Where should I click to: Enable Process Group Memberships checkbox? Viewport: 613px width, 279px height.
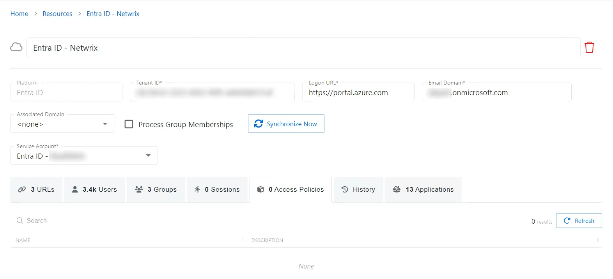coord(129,124)
